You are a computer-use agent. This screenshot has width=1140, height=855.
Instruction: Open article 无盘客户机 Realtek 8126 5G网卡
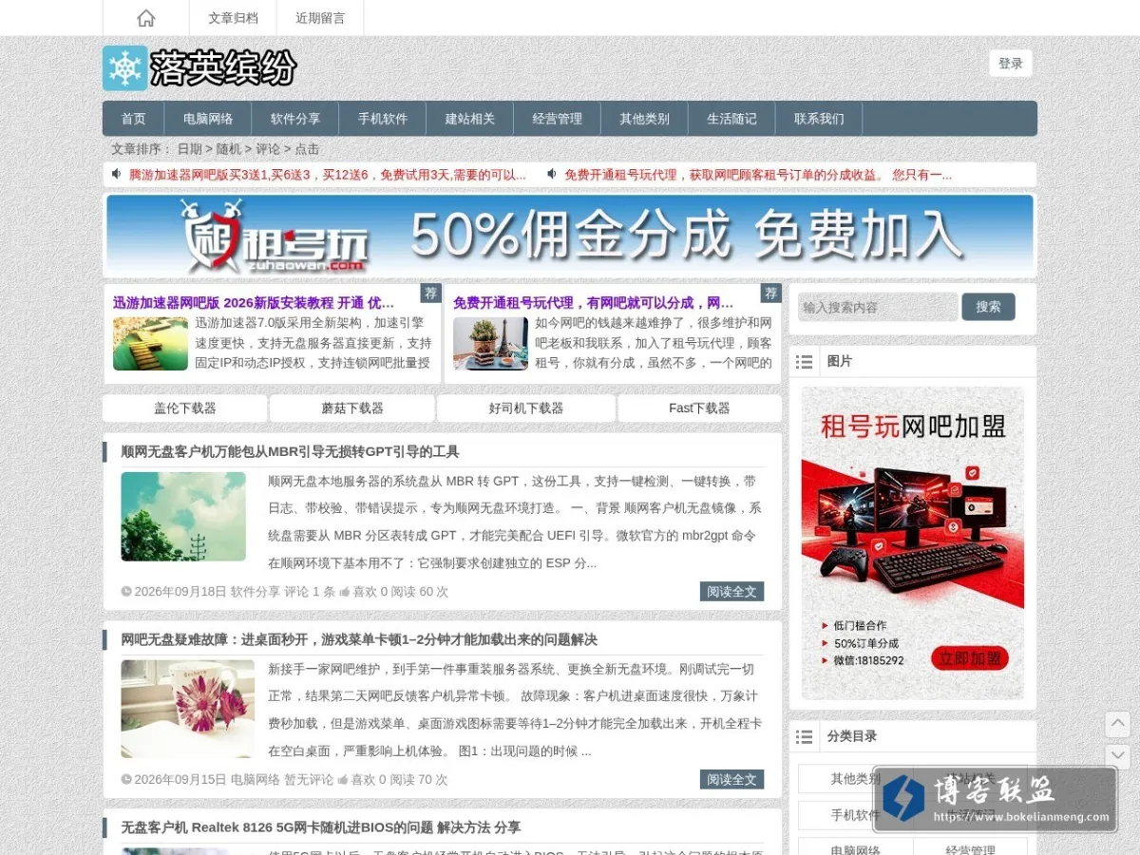pyautogui.click(x=321, y=827)
